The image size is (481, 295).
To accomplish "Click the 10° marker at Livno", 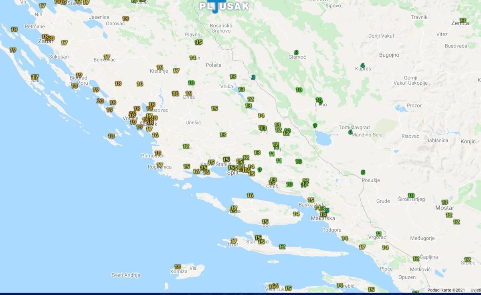I will click(319, 100).
